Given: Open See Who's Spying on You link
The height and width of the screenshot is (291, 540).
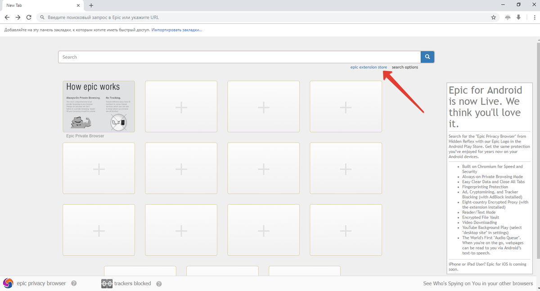Looking at the screenshot, I should click(x=478, y=284).
